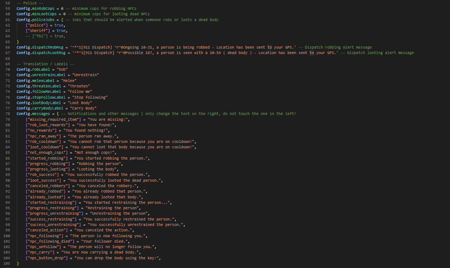The height and width of the screenshot is (268, 450).
Task: Click the commented-out "fbi" line
Action: 46,36
